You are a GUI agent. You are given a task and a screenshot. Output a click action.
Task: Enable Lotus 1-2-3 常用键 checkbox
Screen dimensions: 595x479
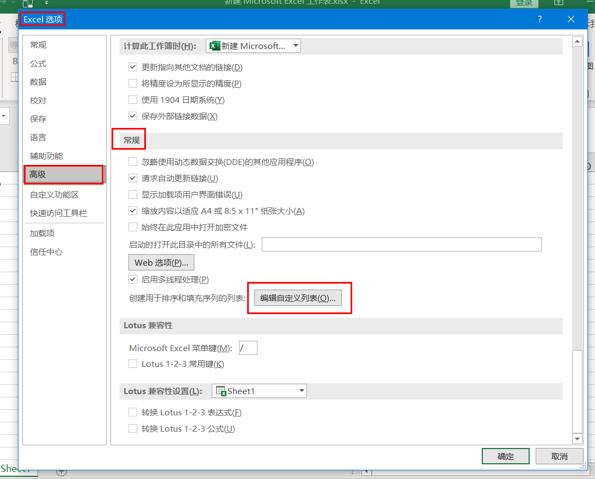(133, 364)
